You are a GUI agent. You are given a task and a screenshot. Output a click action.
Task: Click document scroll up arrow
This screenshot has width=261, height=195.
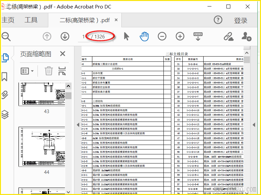click(x=247, y=53)
